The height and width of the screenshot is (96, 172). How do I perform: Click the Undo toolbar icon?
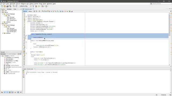coord(14,6)
